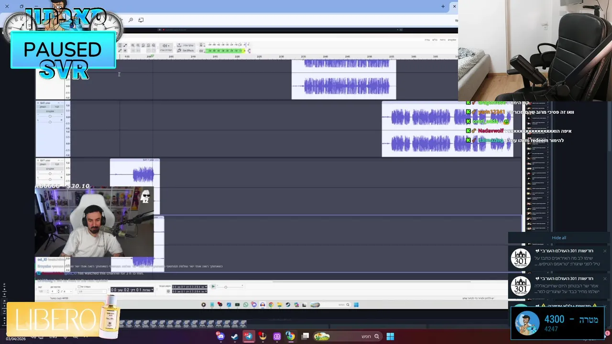Click the speaker playback meter icon
Viewport: 612px width, 344px height.
201,51
